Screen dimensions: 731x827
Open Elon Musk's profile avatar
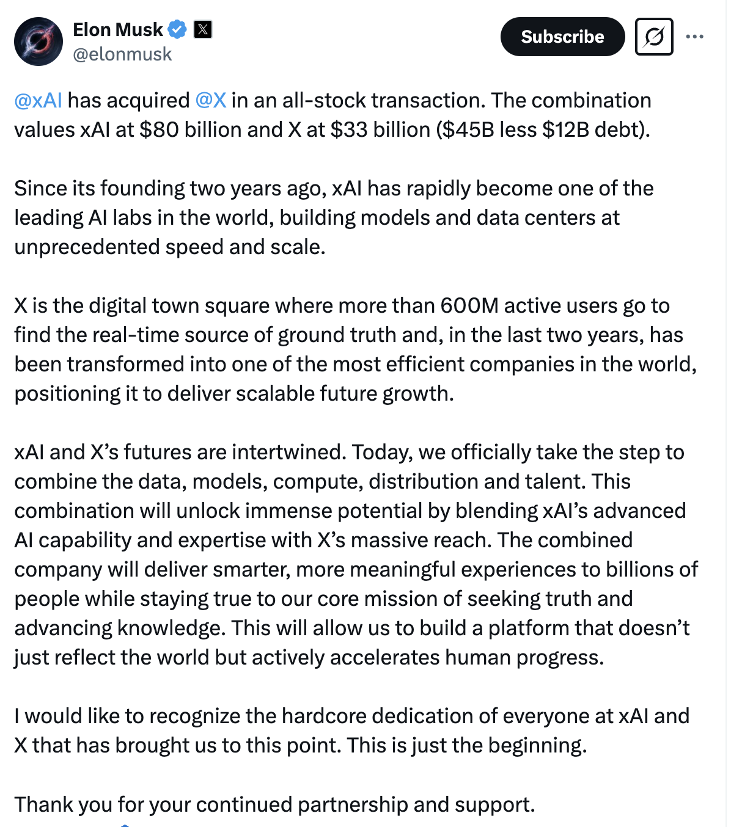tap(39, 42)
